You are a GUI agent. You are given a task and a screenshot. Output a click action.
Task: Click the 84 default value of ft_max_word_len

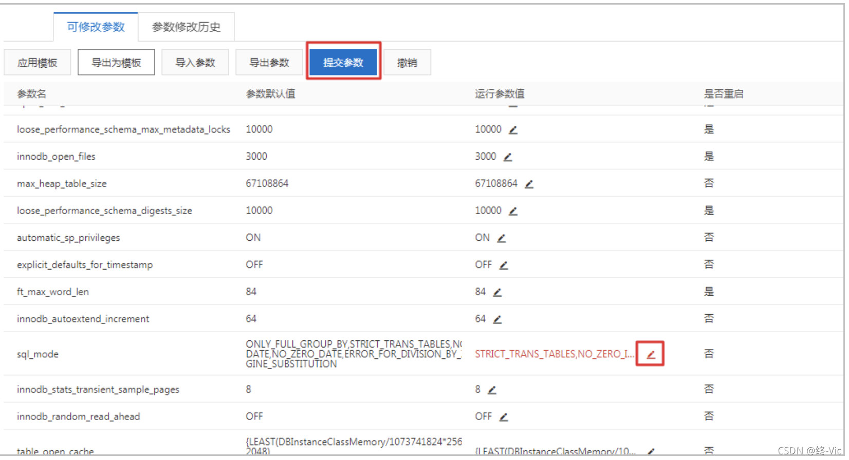coord(251,292)
